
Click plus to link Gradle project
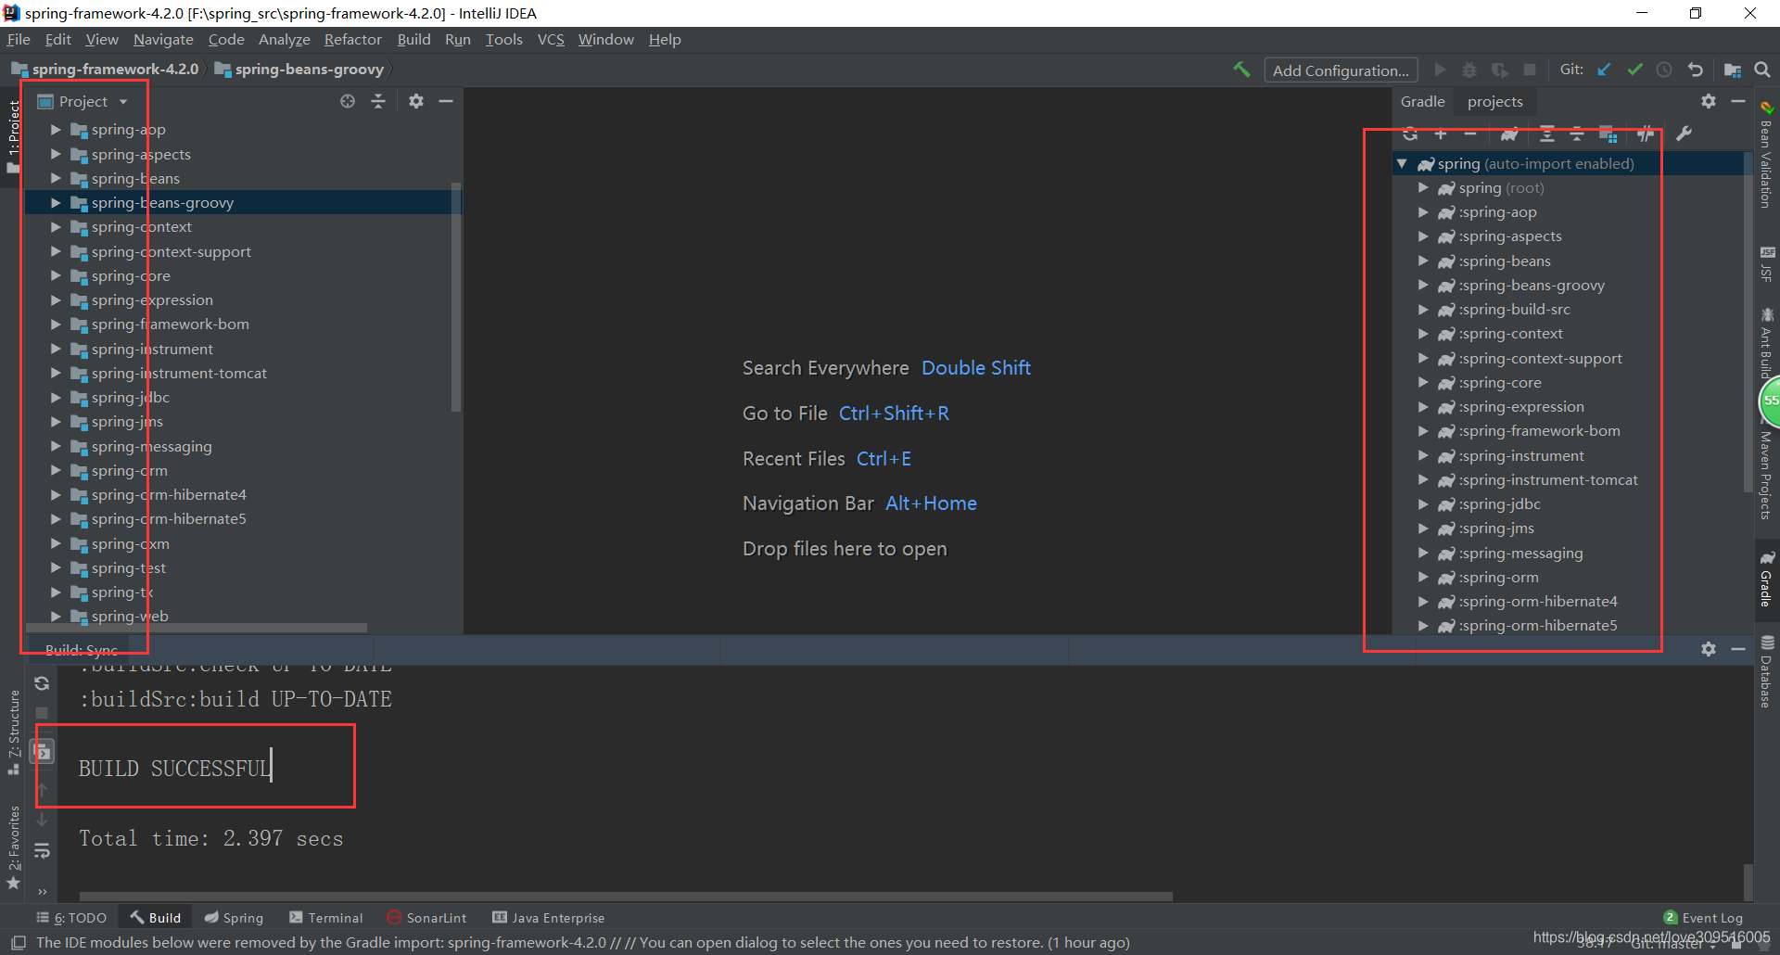pos(1441,134)
